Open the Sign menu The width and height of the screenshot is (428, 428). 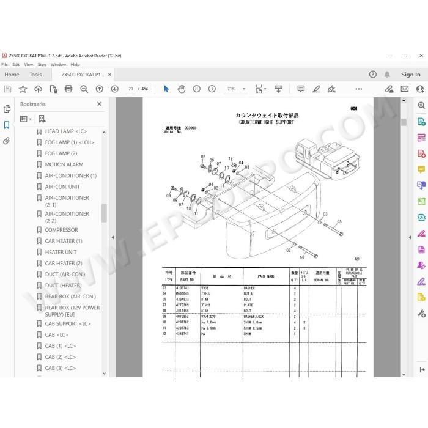click(42, 65)
